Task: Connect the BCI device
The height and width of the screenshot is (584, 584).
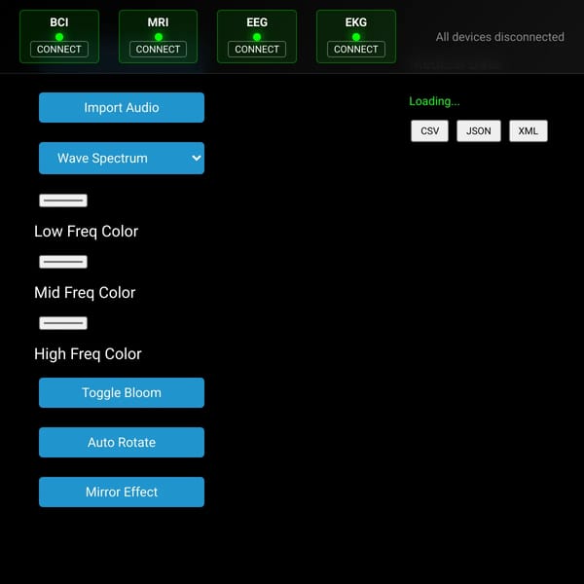Action: coord(58,50)
